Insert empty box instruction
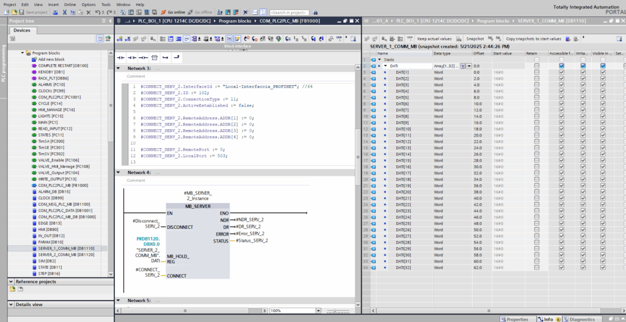Image resolution: width=626 pixels, height=322 pixels. click(155, 58)
